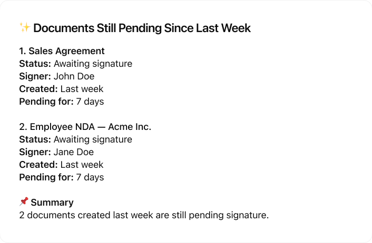Click the red pushpin icon next to Summary

tap(24, 202)
